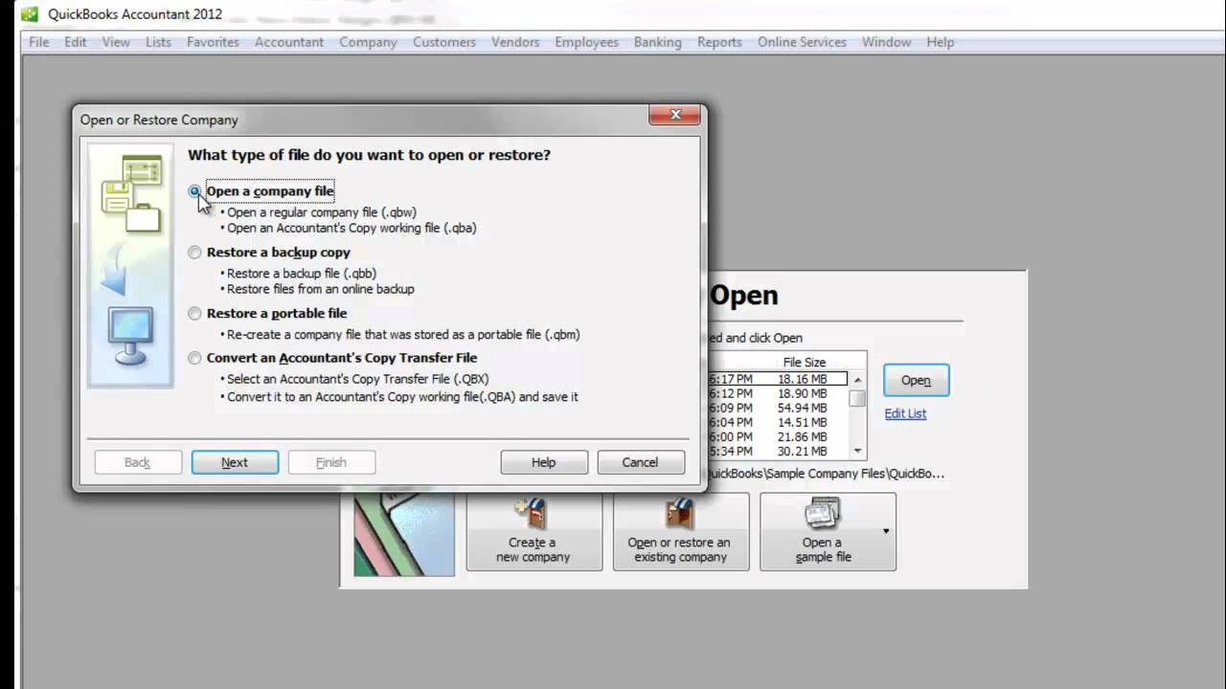1226x689 pixels.
Task: Open the Reports menu
Action: tap(719, 42)
